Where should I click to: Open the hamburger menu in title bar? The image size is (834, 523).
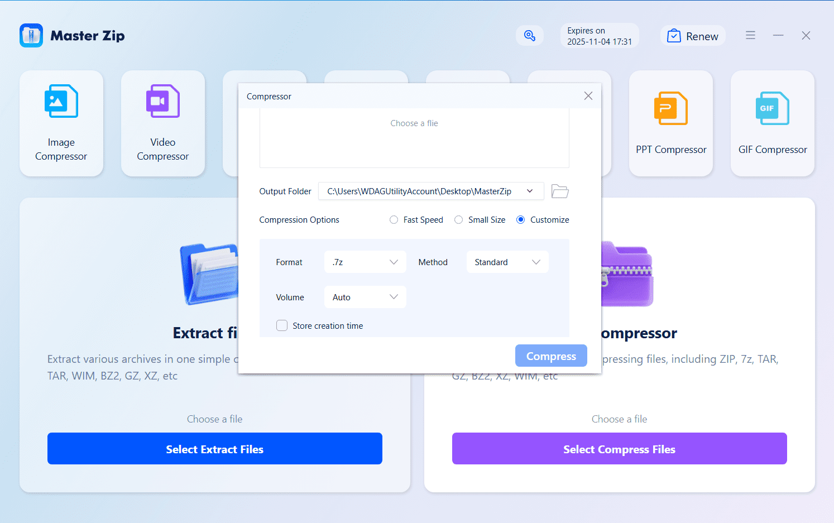[x=750, y=35]
